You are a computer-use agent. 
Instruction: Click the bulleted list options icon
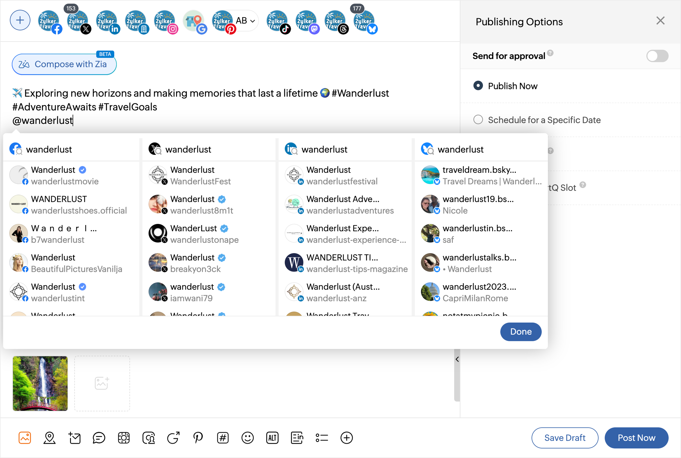[321, 437]
